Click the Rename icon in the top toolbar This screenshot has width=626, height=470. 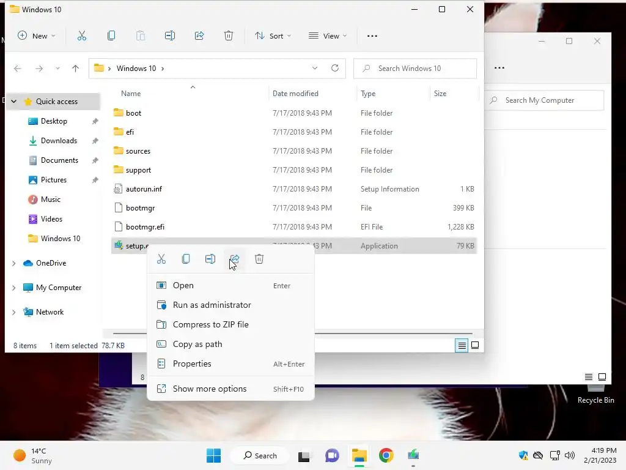[170, 36]
